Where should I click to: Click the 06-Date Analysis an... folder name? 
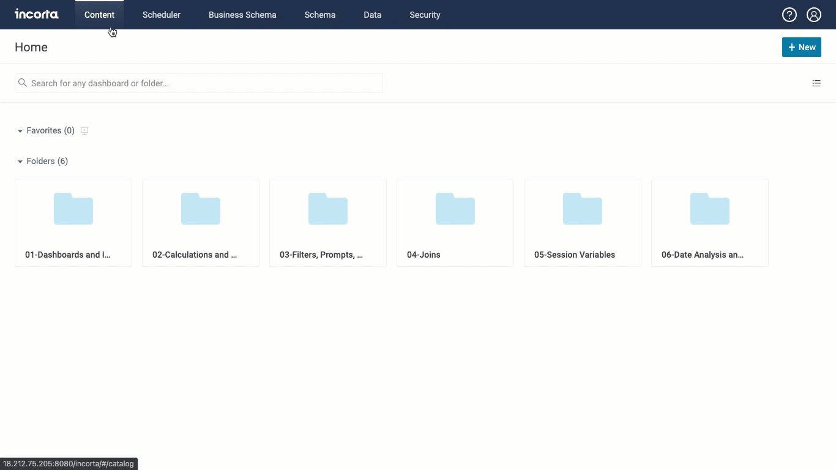click(x=703, y=255)
